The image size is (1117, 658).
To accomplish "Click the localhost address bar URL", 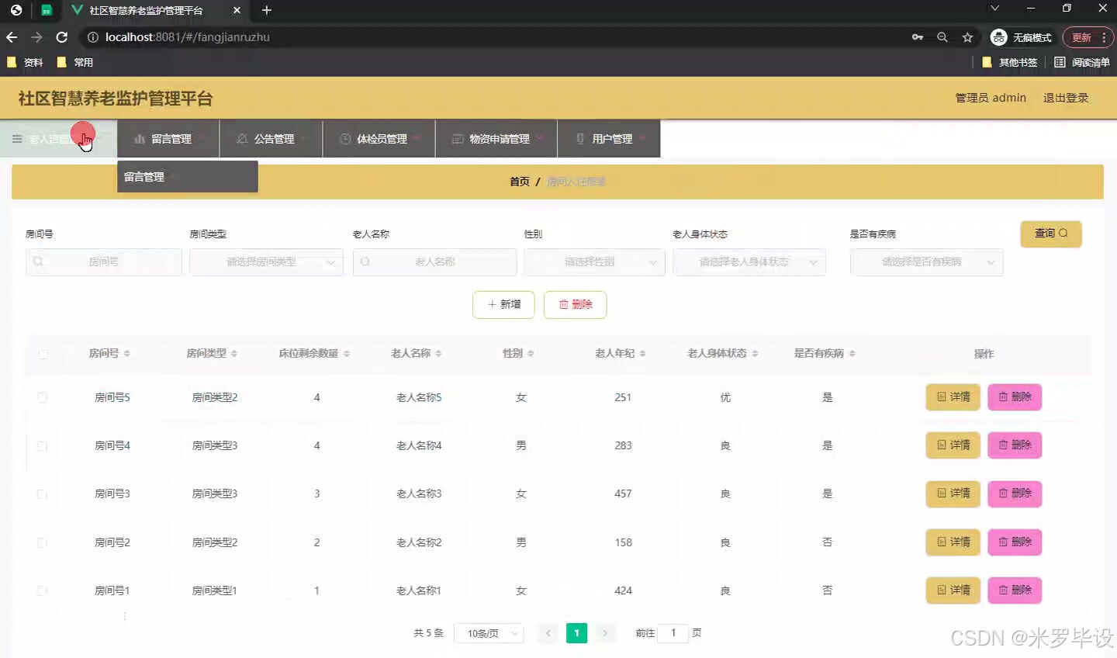I will tap(188, 37).
